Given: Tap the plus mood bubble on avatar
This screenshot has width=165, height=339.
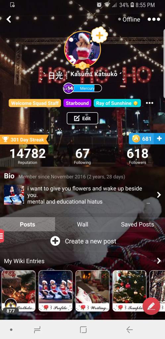Looking at the screenshot, I should click(x=99, y=35).
